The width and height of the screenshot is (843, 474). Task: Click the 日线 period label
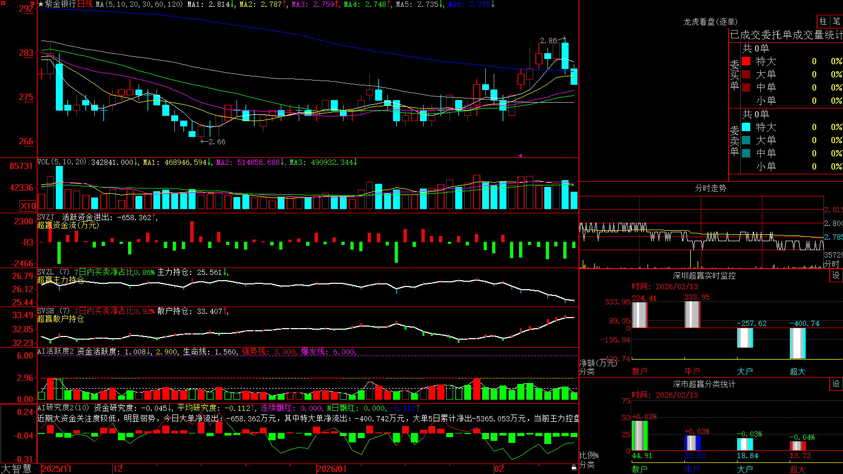[85, 4]
